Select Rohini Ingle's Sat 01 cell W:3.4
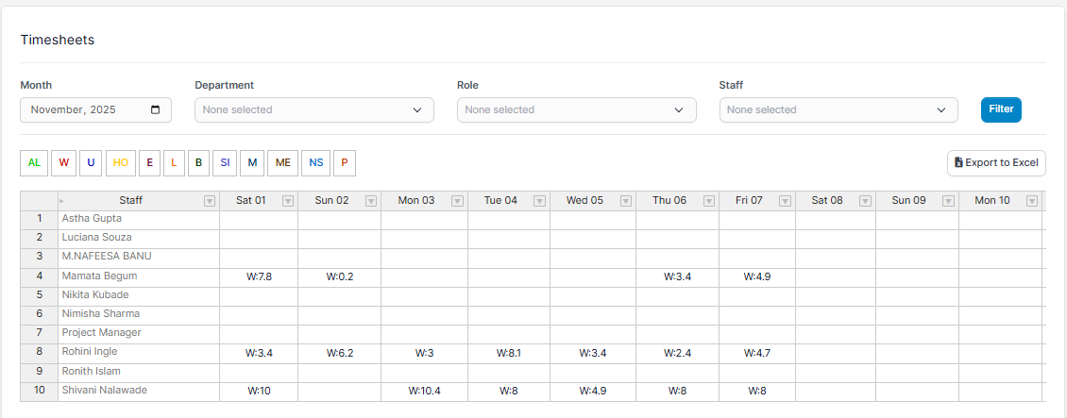Image resolution: width=1067 pixels, height=418 pixels. (x=259, y=353)
